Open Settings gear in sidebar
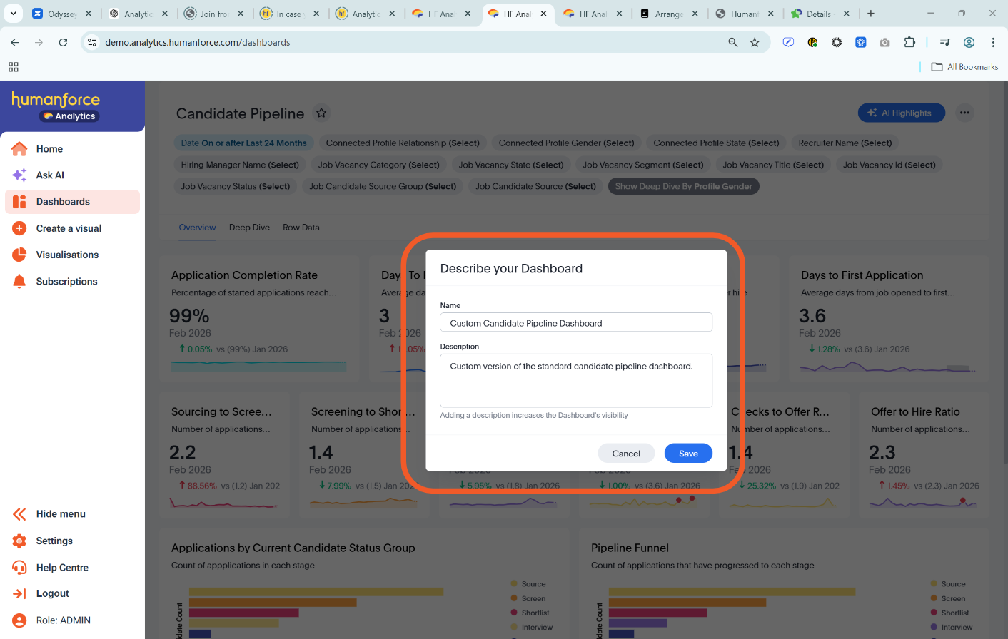Viewport: 1008px width, 639px height. point(19,541)
